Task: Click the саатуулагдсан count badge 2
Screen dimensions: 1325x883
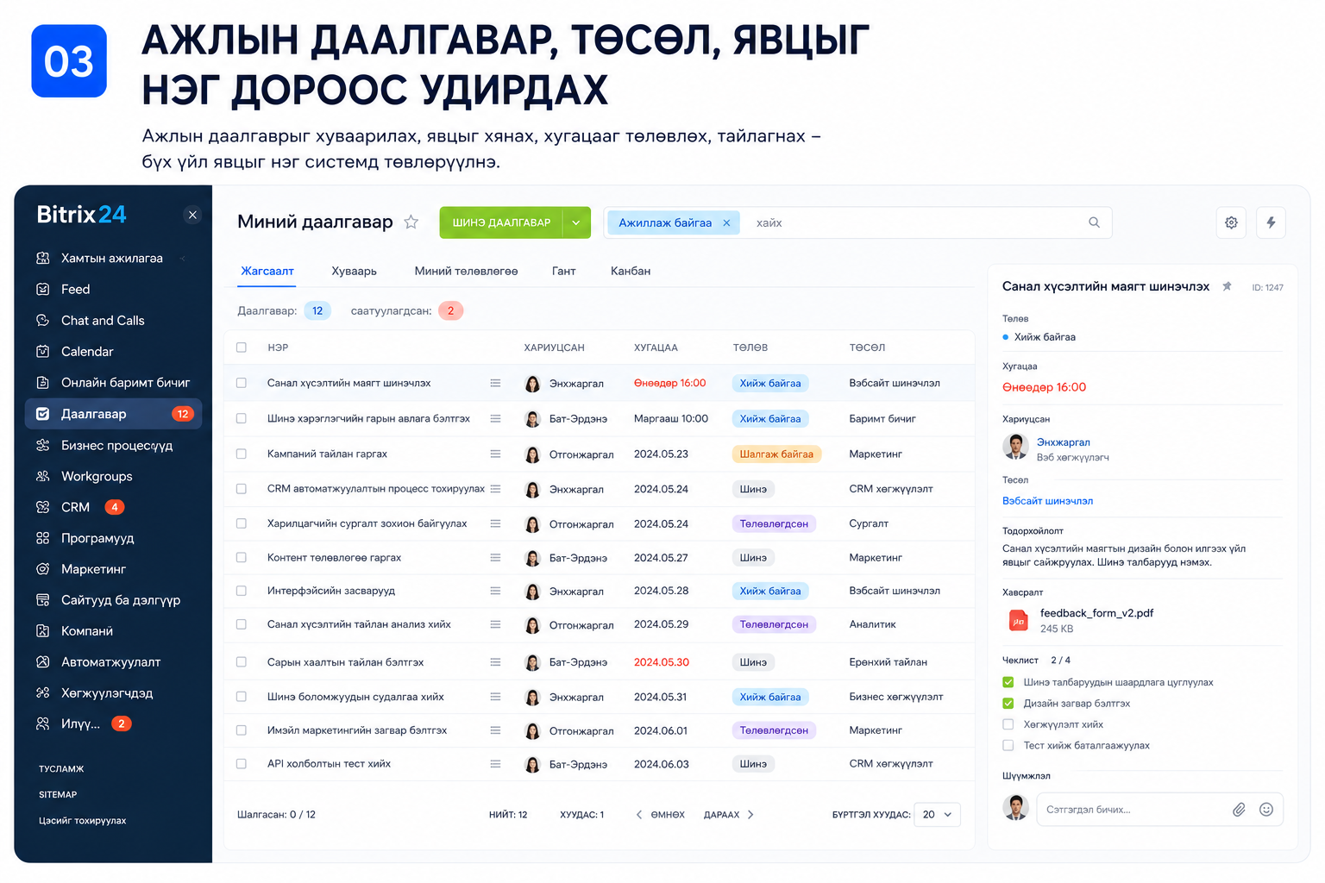Action: tap(450, 311)
